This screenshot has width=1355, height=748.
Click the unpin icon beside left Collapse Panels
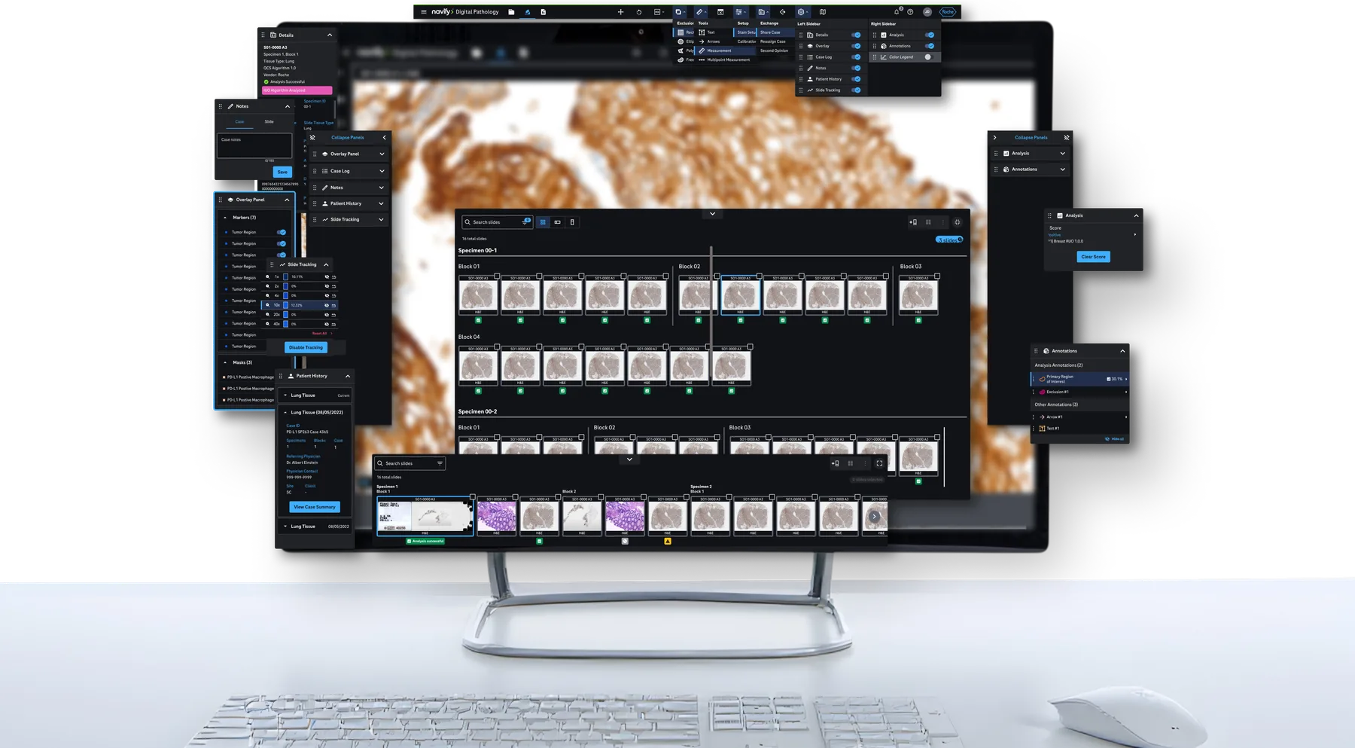(312, 138)
